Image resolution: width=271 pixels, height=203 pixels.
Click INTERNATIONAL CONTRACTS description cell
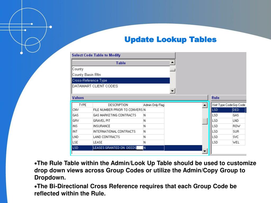(118, 132)
